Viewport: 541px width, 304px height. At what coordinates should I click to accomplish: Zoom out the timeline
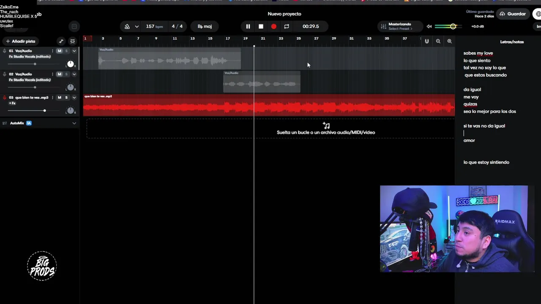click(x=438, y=41)
